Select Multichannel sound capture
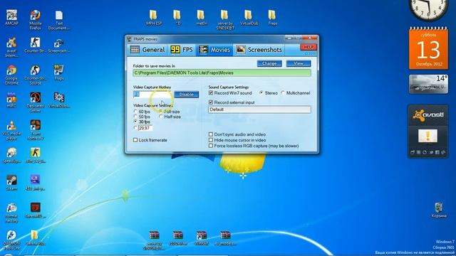Viewport: 456px width, 256px height. 283,93
